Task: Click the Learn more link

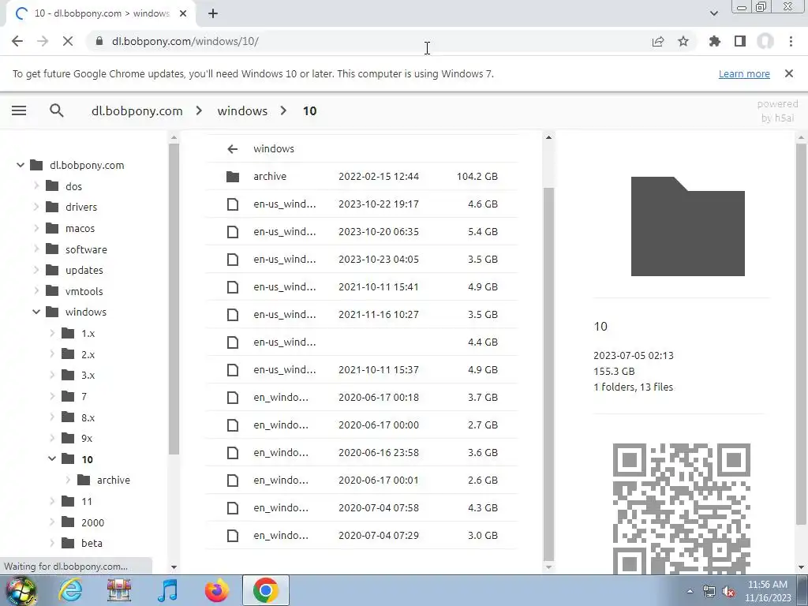Action: point(744,73)
